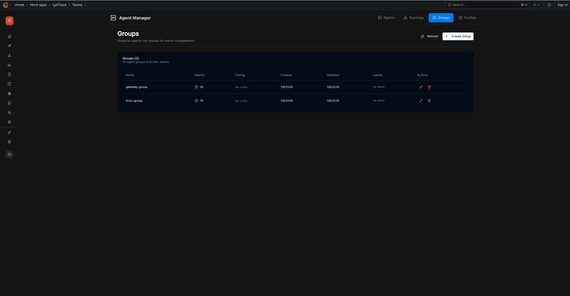Switch to the Agents tab
570x296 pixels.
386,18
